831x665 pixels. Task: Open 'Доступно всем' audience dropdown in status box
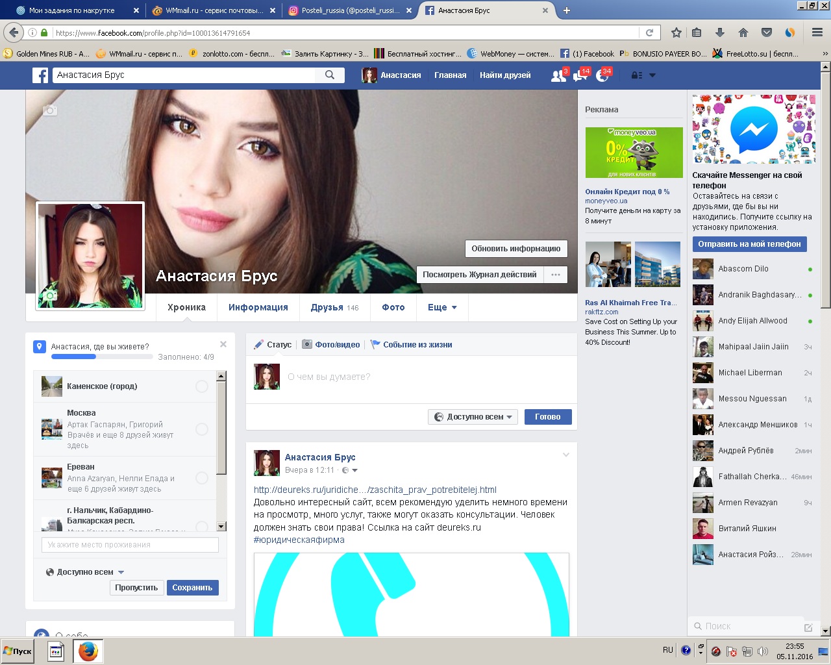tap(473, 417)
